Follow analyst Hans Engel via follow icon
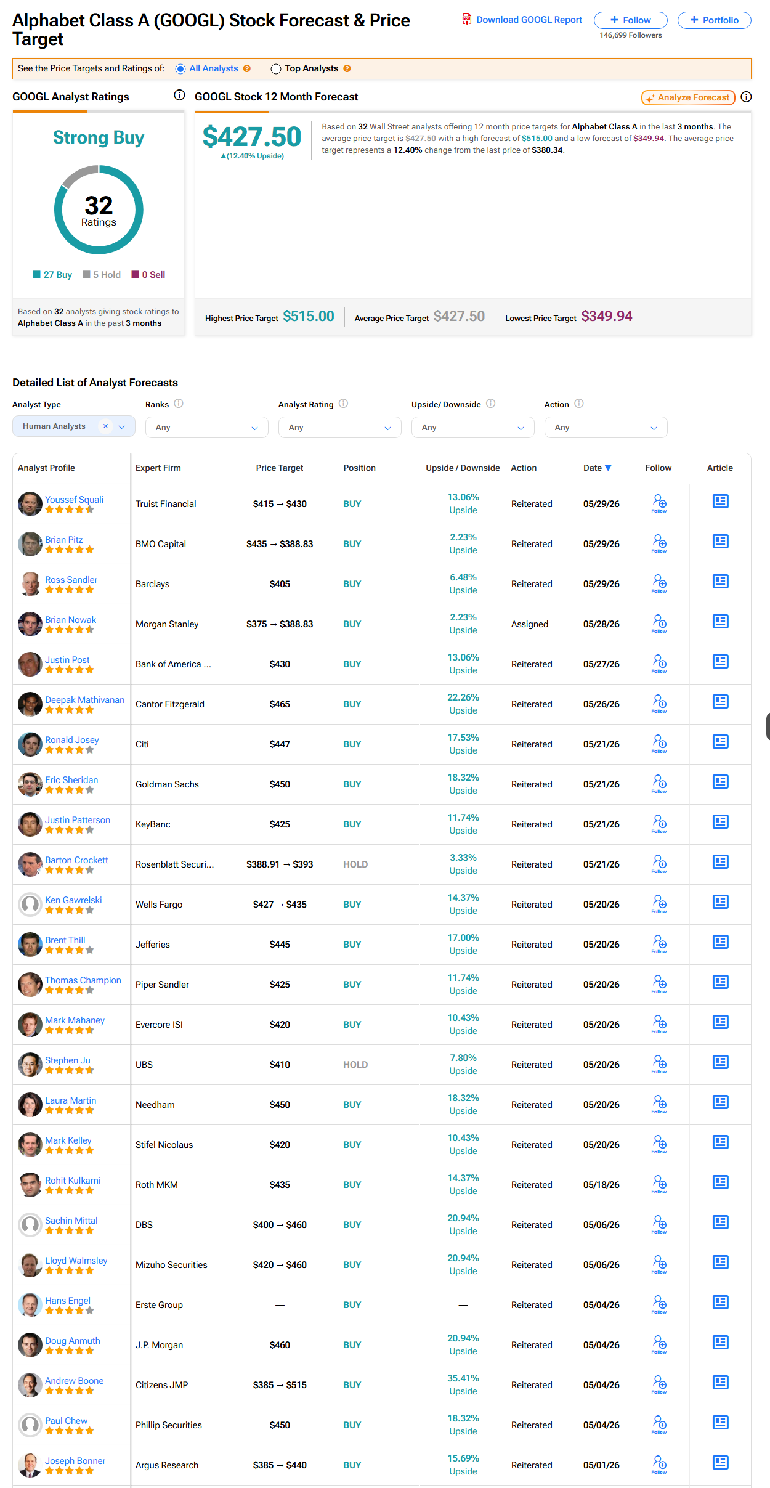The image size is (770, 1488). (659, 1304)
